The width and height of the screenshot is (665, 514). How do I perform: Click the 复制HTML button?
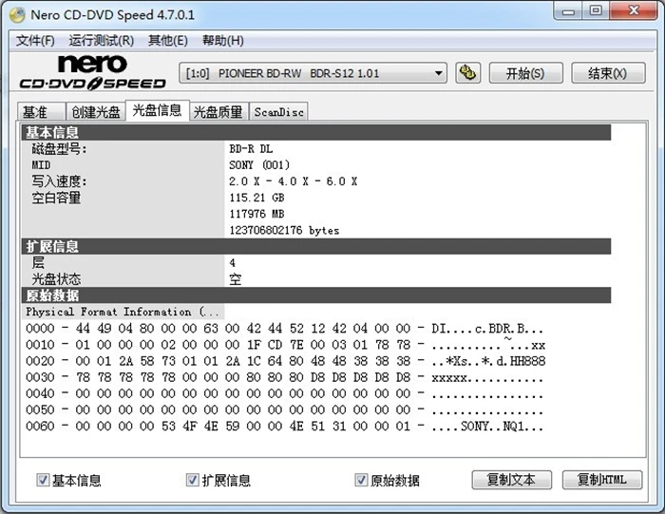point(602,480)
